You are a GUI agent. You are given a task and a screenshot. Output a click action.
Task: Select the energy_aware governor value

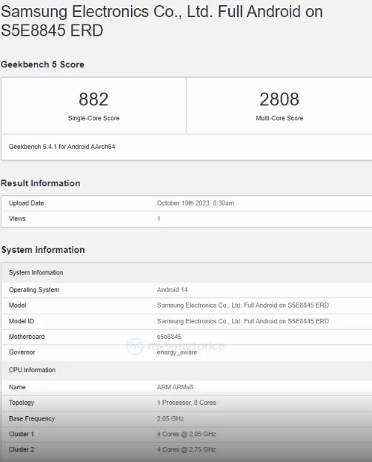click(x=177, y=352)
